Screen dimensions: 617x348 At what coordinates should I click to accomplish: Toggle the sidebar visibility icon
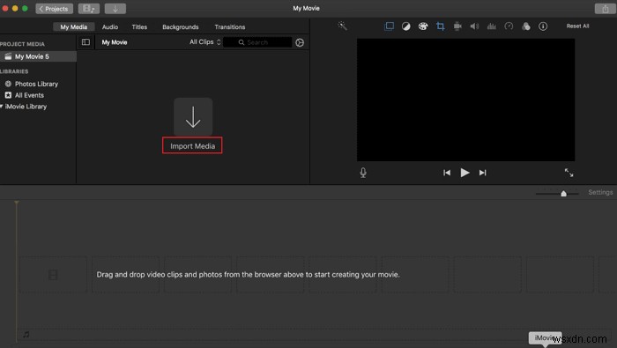click(x=85, y=42)
